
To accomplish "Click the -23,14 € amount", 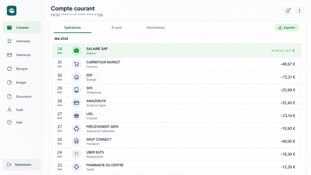I will click(288, 116).
